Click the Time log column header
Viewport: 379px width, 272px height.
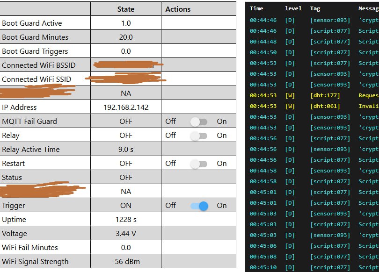tap(256, 8)
